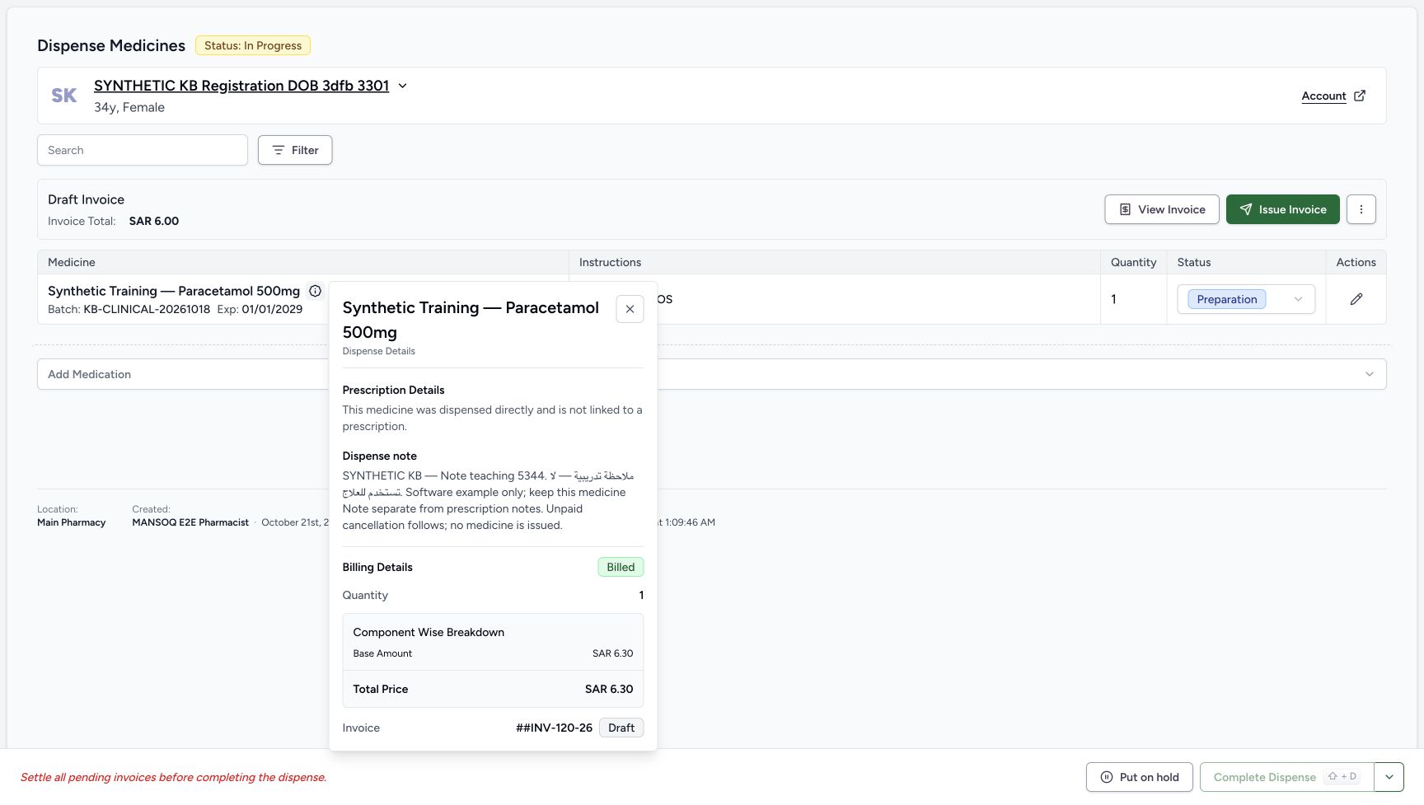Click View Invoice button
Viewport: 1424px width, 805px height.
click(x=1162, y=209)
